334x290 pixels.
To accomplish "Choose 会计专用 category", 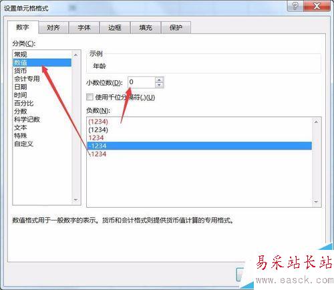I will coord(42,79).
